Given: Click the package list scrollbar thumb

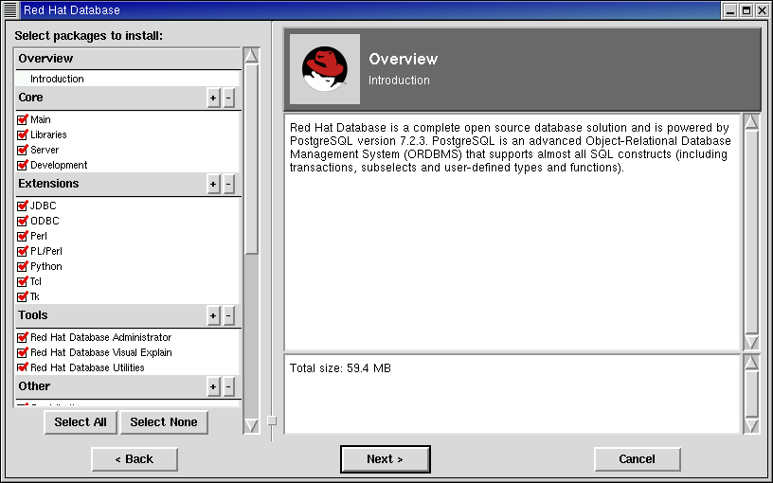Looking at the screenshot, I should pyautogui.click(x=251, y=159).
